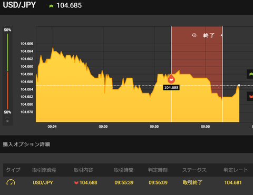The image size is (253, 195).
Task: Click the green upper sentiment bar segment
Action: point(7,52)
